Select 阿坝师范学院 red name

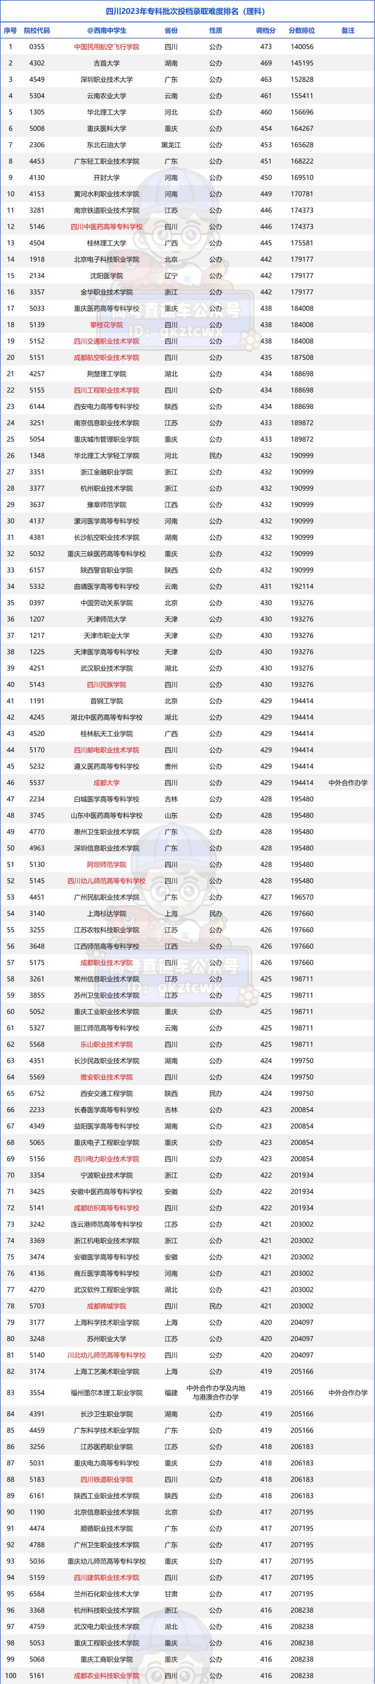tap(106, 864)
